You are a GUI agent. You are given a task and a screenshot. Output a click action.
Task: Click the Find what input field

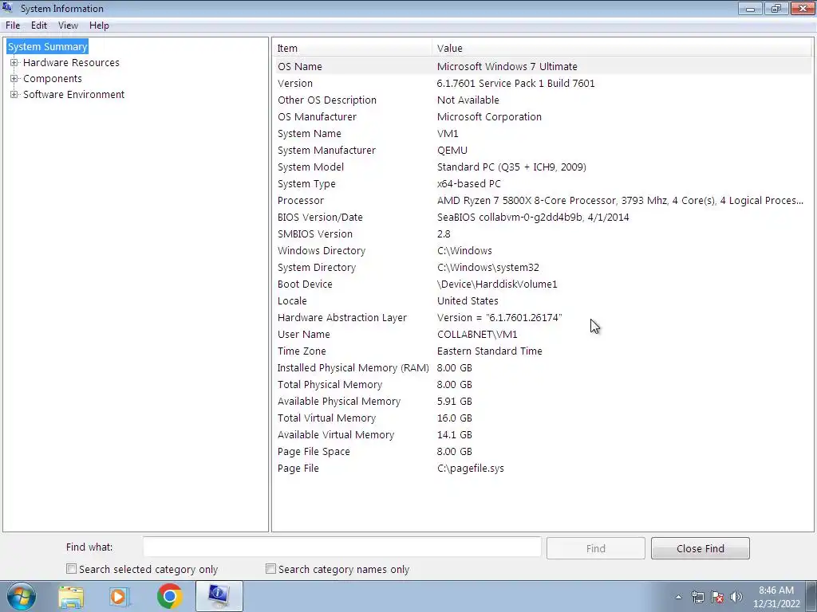coord(342,547)
